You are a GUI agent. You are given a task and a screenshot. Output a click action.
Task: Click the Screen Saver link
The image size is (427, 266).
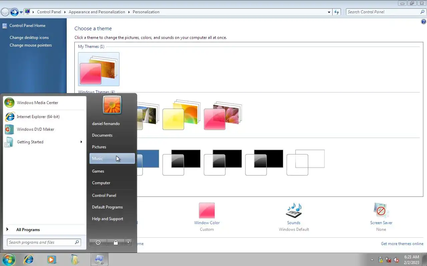pyautogui.click(x=381, y=223)
